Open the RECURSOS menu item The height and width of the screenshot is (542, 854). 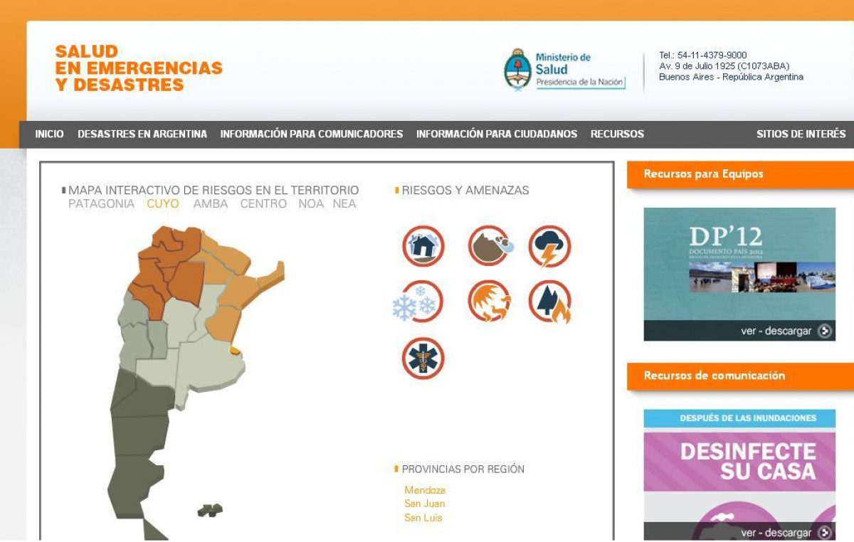(617, 134)
